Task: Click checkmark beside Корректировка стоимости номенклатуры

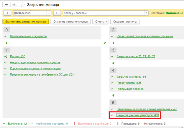Action: point(5,69)
